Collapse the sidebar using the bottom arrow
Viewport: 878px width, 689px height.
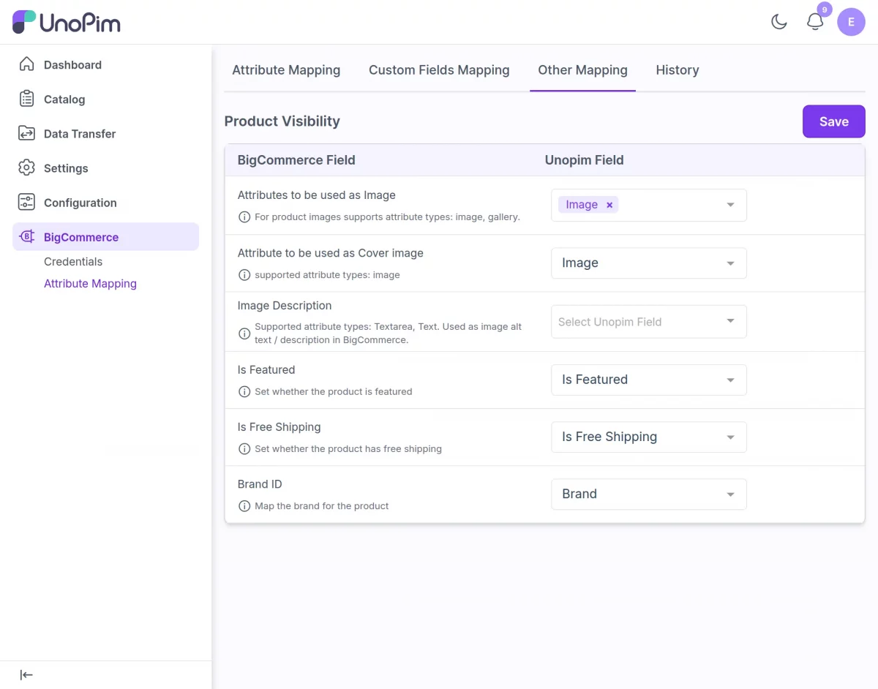click(26, 674)
